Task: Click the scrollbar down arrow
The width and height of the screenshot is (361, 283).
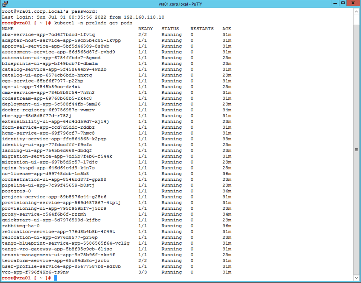Action: [356, 278]
